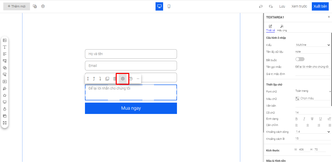Switch to the Hiệu ứng tab

(x=282, y=28)
